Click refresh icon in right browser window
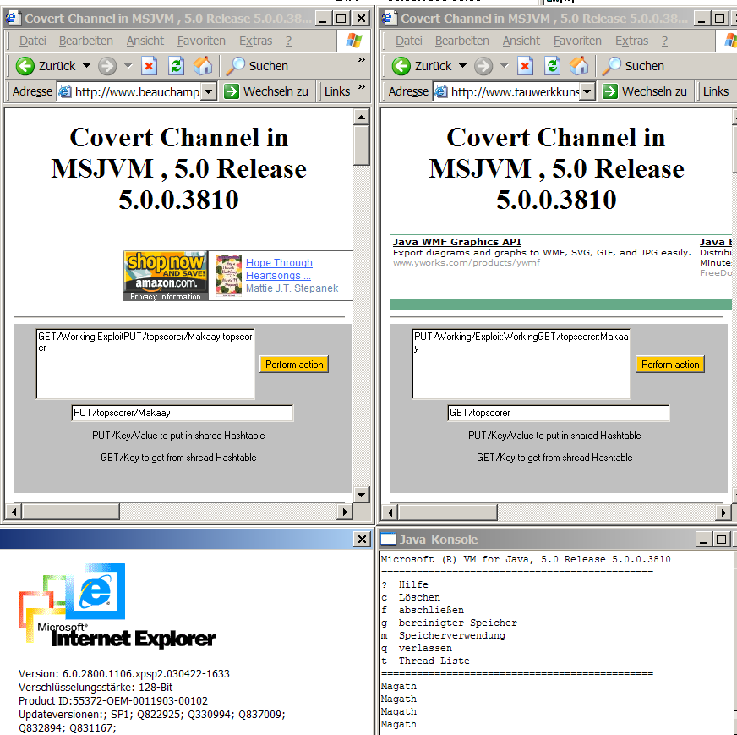Viewport: 737px width, 735px height. [x=552, y=66]
